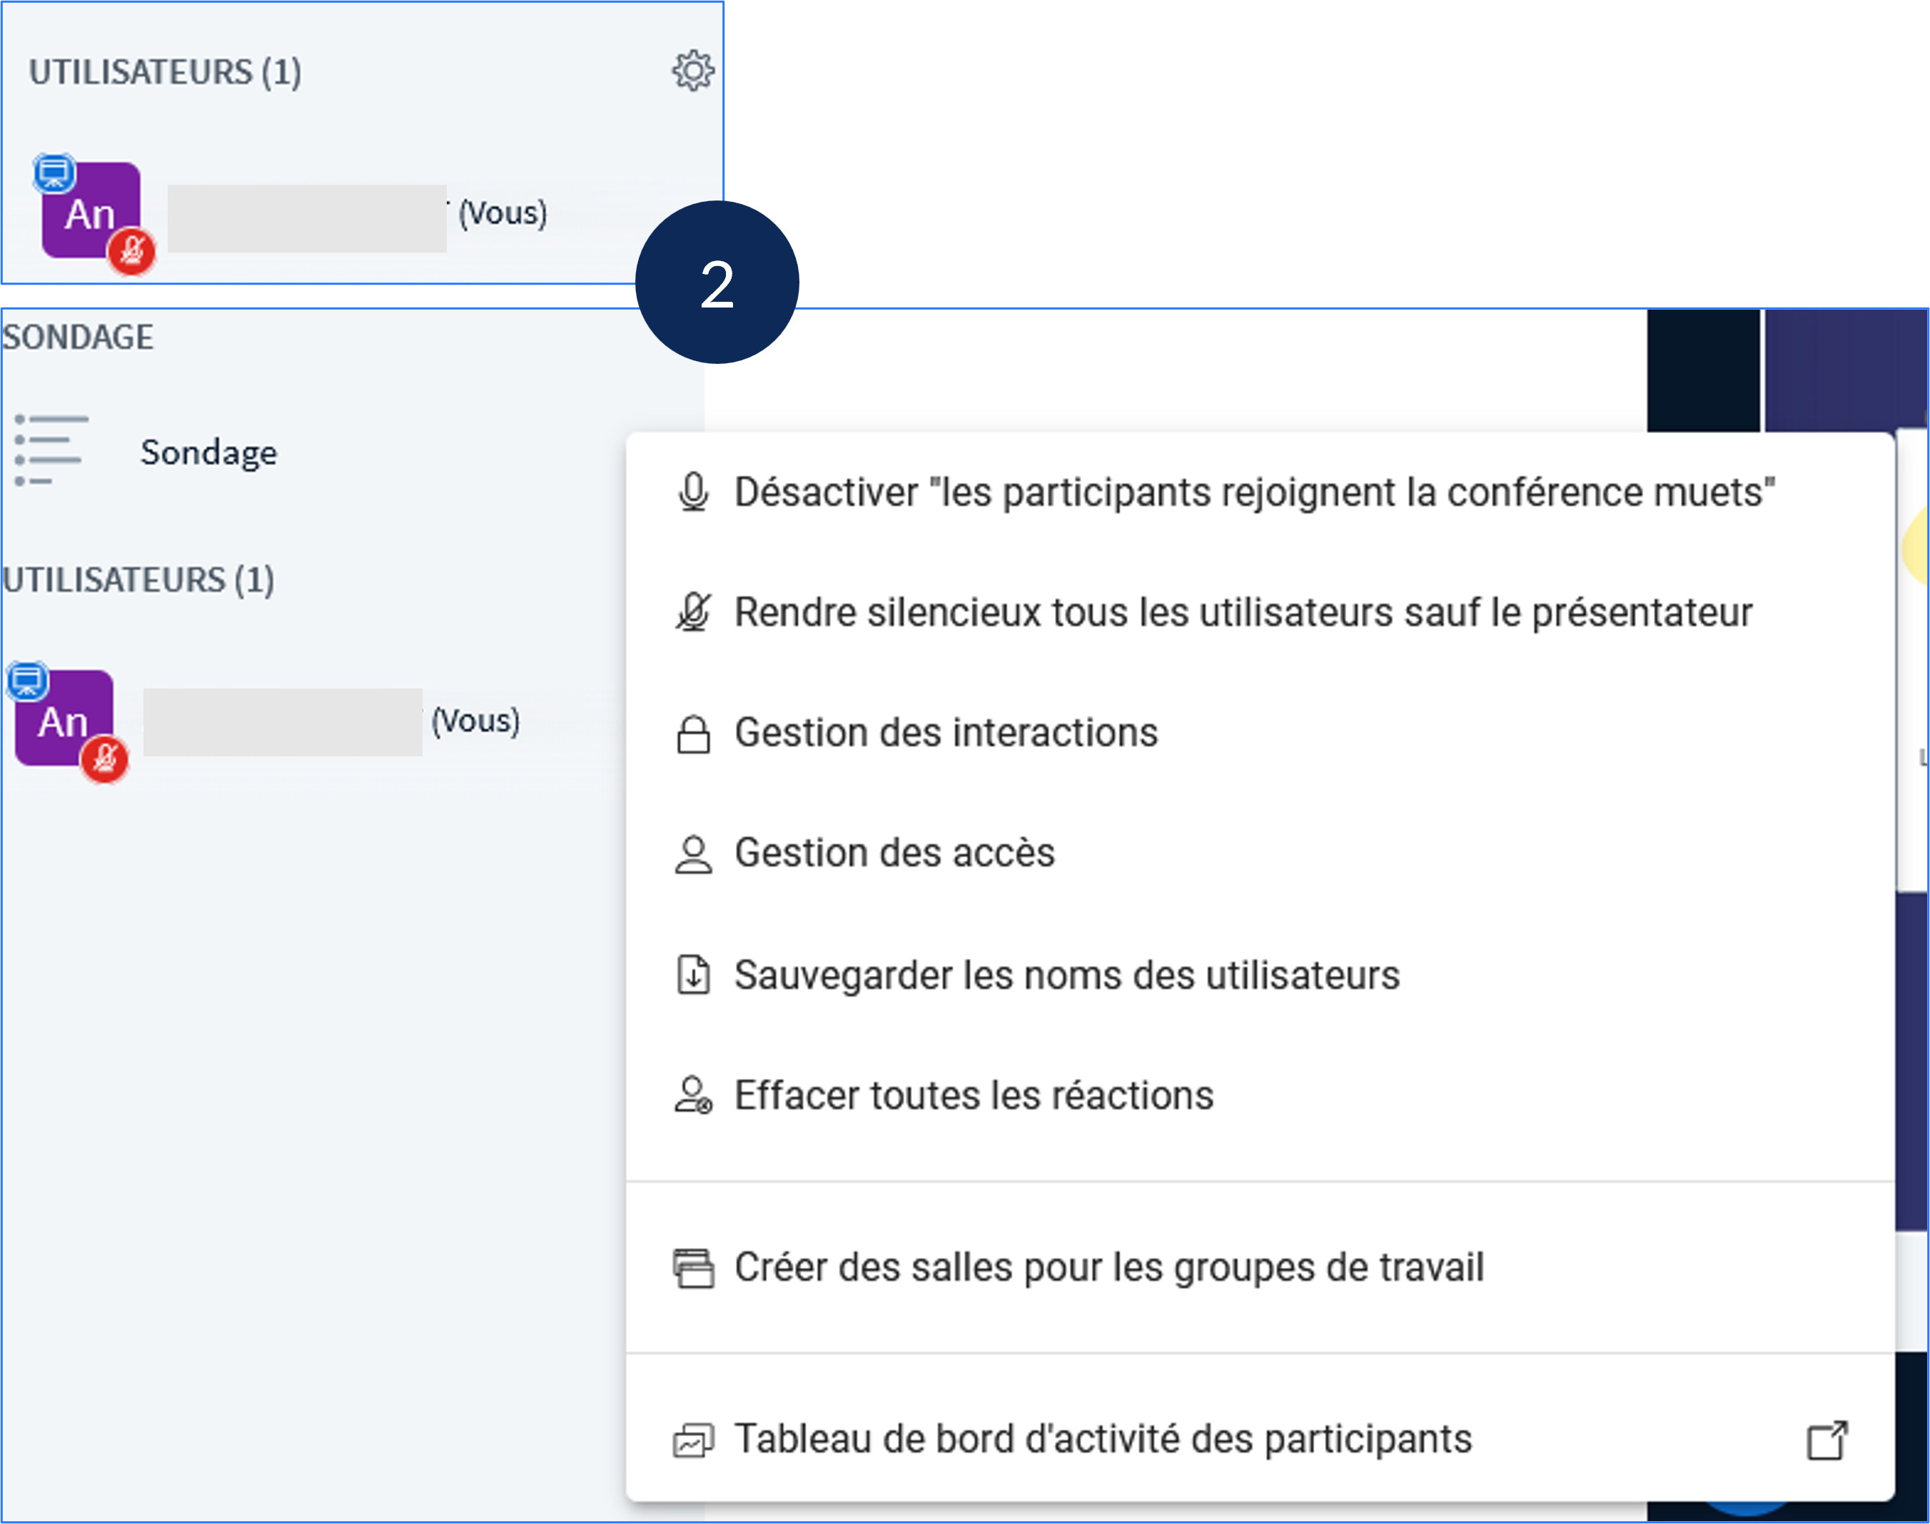Click the external link icon beside Tableau de bord
This screenshot has width=1930, height=1524.
coord(1827,1440)
